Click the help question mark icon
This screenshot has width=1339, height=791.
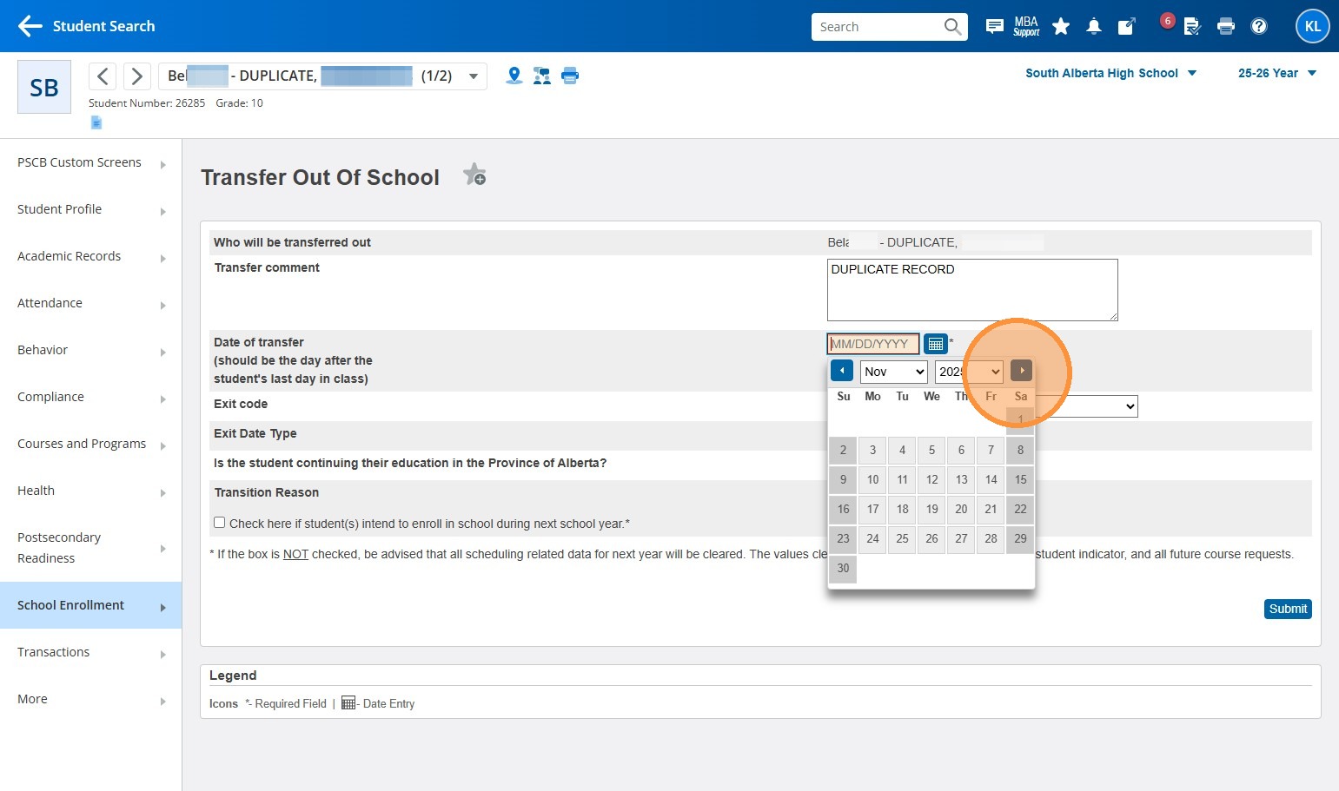(1258, 27)
